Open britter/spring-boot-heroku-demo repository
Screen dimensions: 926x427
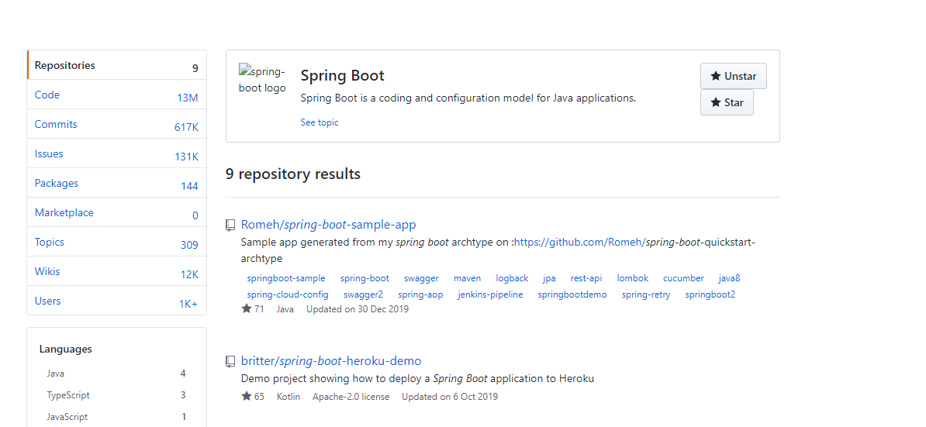coord(331,361)
